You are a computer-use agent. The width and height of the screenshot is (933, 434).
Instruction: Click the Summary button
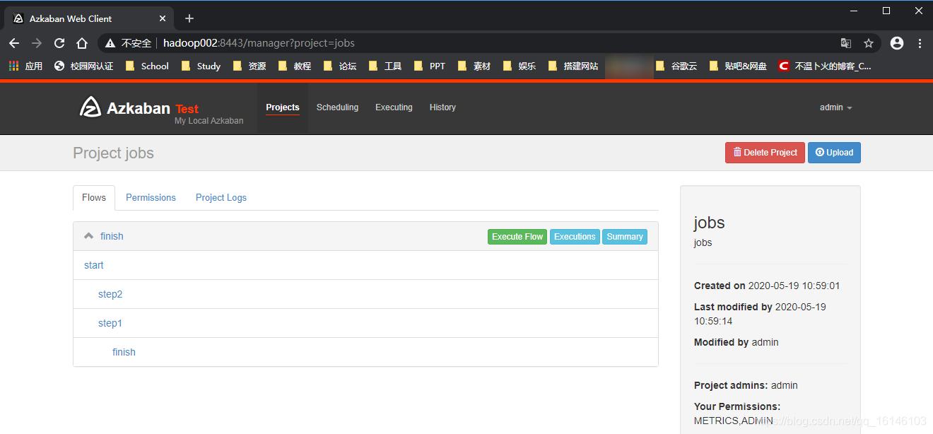click(x=625, y=237)
